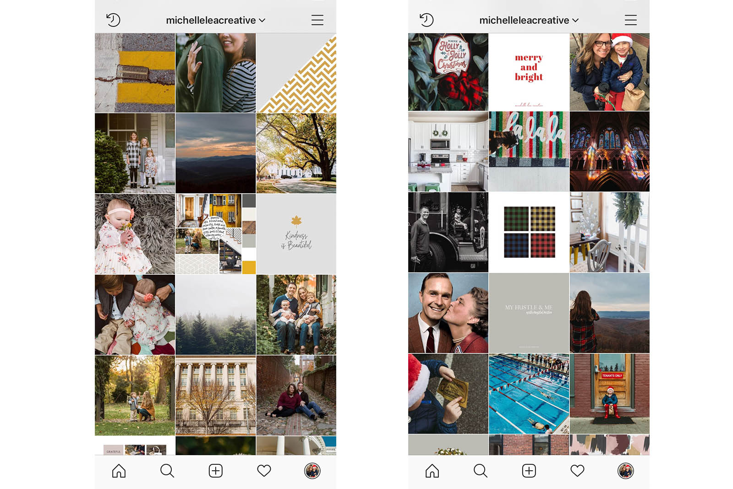Open gold herringbone pattern post
The width and height of the screenshot is (733, 489).
click(296, 73)
